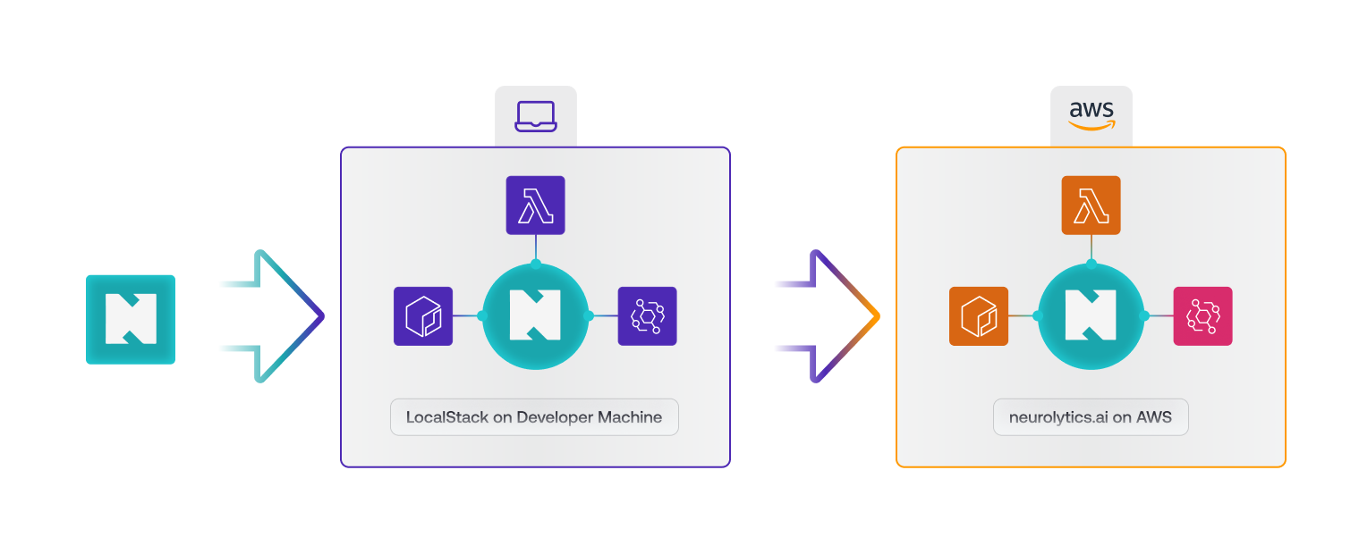The image size is (1359, 554).
Task: Select the neurolytics.ai on AWS label
Action: coord(1091,416)
